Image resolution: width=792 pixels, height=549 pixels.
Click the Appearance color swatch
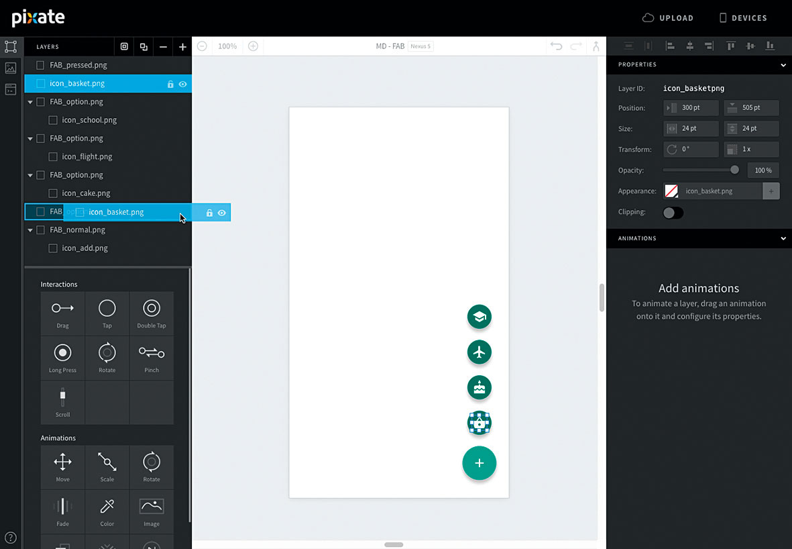click(671, 191)
